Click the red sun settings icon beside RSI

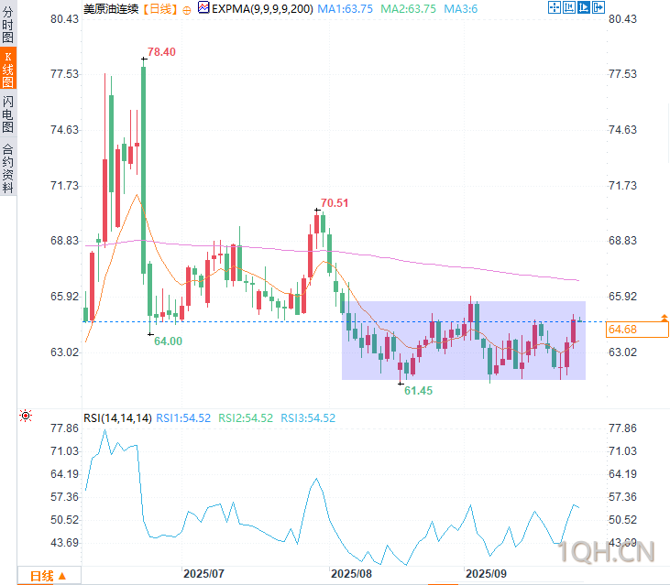coord(26,416)
